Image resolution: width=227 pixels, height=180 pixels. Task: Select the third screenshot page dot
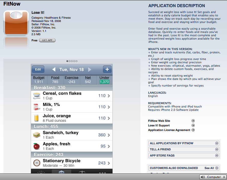(x=72, y=61)
